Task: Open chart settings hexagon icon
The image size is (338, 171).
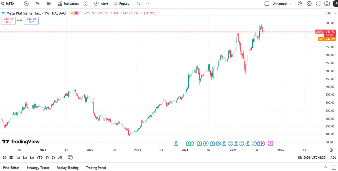Action: (309, 3)
